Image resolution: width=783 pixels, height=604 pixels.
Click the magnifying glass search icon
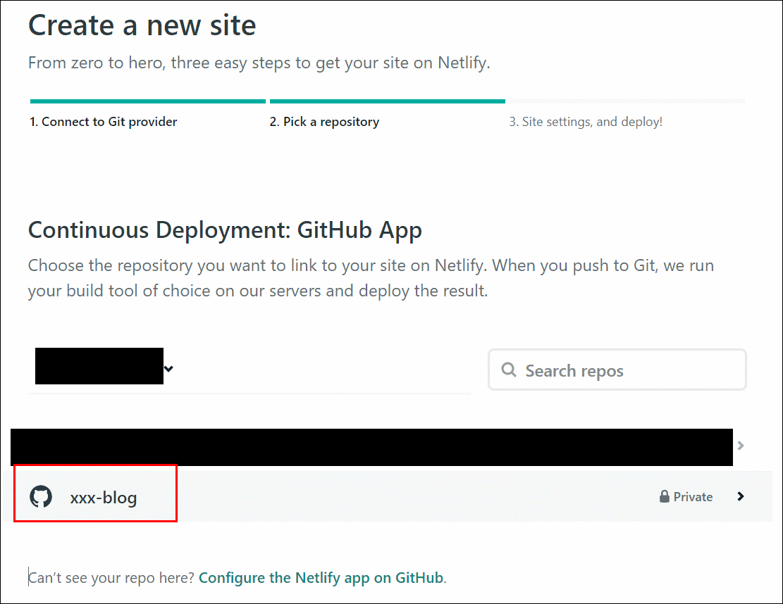508,370
